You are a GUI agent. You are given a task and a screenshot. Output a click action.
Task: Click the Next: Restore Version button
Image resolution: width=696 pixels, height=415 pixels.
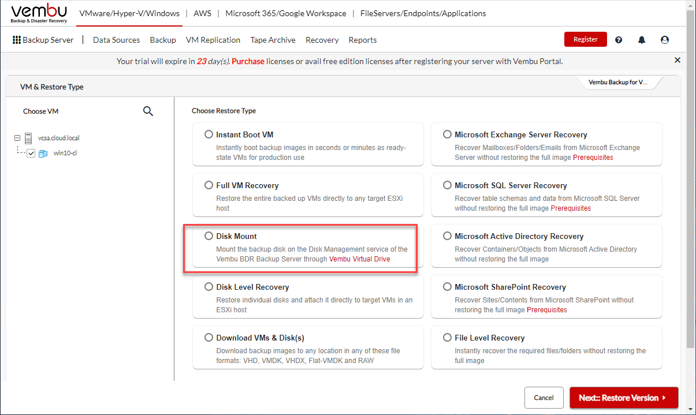623,398
